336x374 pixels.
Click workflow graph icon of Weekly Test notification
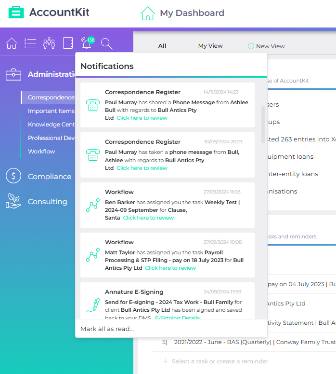point(93,205)
